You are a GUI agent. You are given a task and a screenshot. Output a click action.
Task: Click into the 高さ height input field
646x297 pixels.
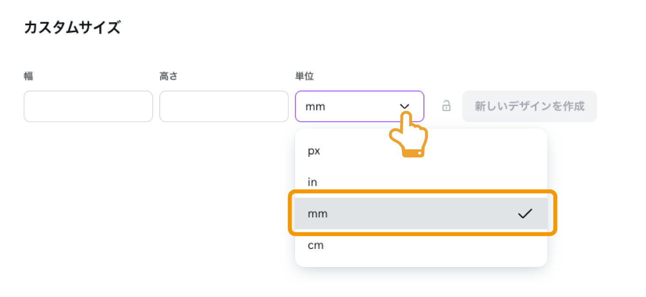click(x=224, y=107)
